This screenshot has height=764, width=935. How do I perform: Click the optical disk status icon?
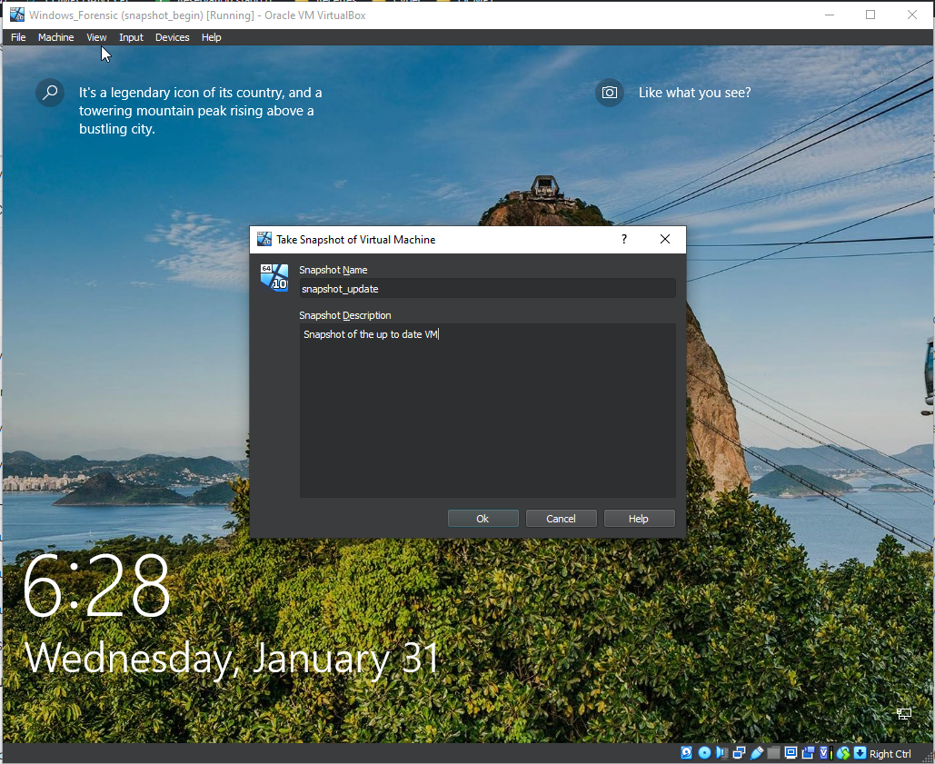704,753
